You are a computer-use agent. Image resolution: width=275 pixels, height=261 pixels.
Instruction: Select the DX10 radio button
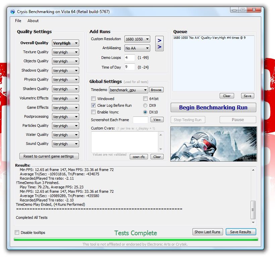(x=145, y=112)
